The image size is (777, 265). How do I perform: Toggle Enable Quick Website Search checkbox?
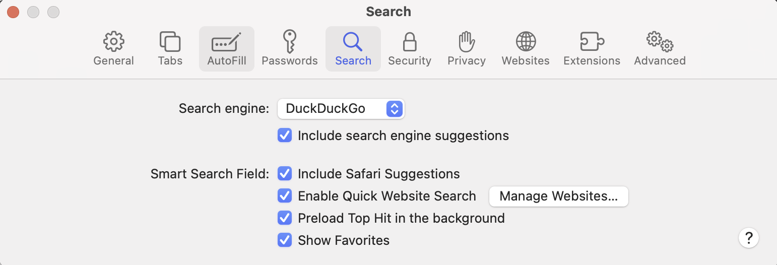pos(285,196)
